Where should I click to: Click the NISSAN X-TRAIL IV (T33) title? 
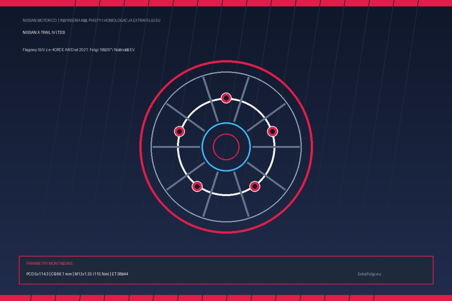(x=44, y=33)
